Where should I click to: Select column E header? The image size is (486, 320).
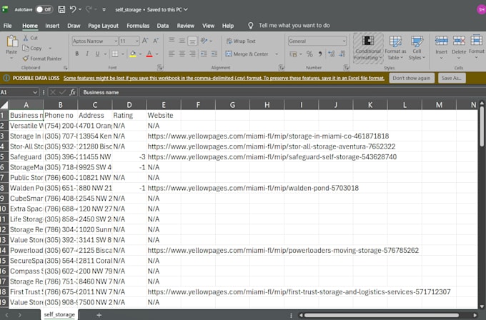[x=164, y=105]
